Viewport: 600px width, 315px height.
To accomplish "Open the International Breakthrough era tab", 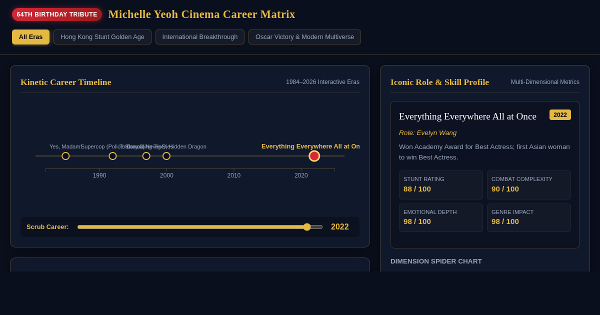I will click(200, 37).
